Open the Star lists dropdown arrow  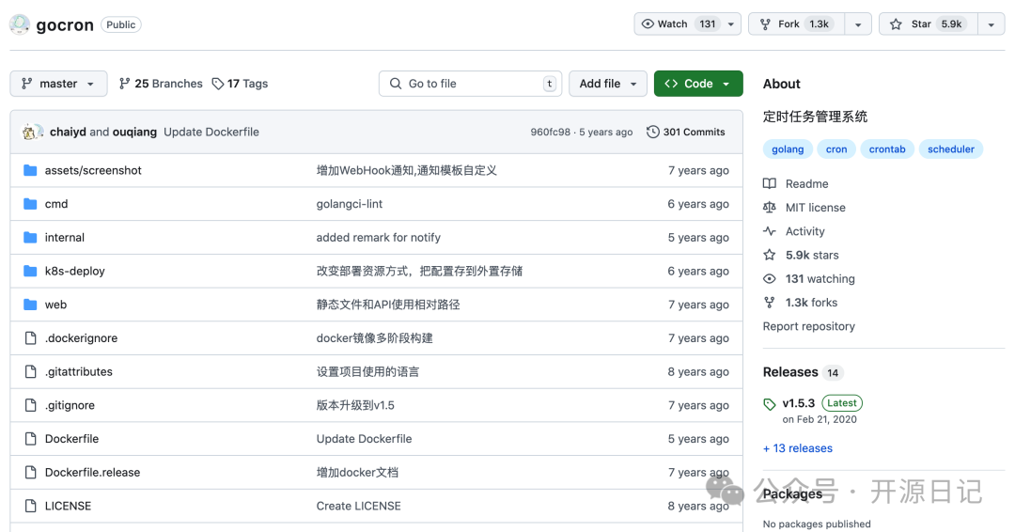(992, 23)
